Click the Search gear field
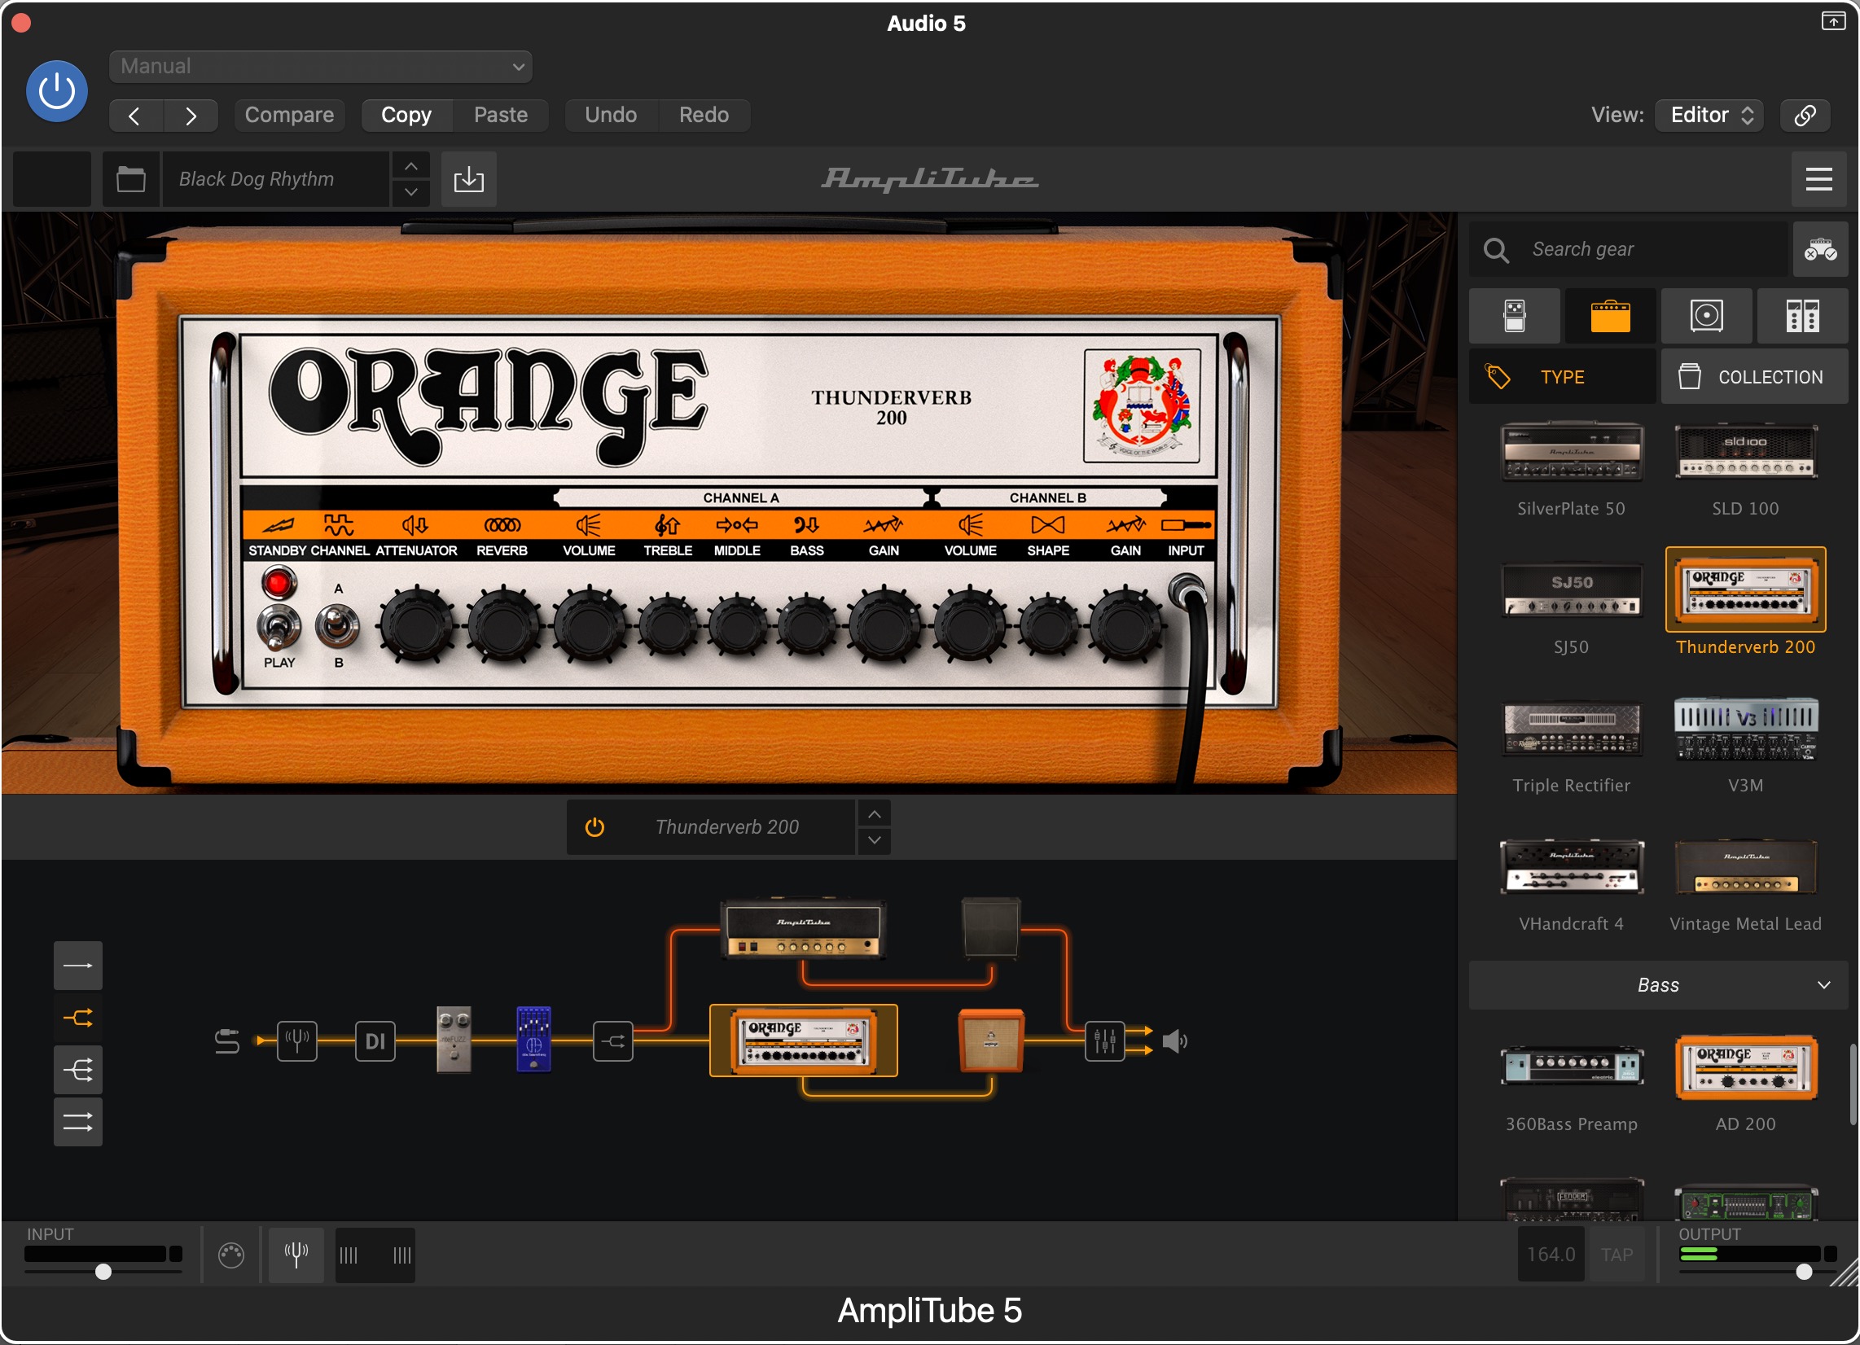1860x1345 pixels. coord(1629,249)
